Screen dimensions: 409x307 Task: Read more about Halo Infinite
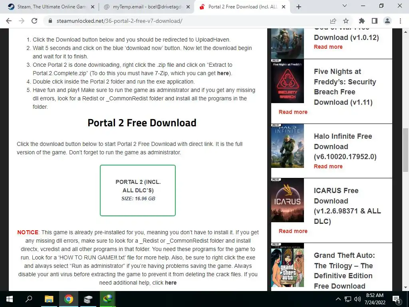click(328, 166)
